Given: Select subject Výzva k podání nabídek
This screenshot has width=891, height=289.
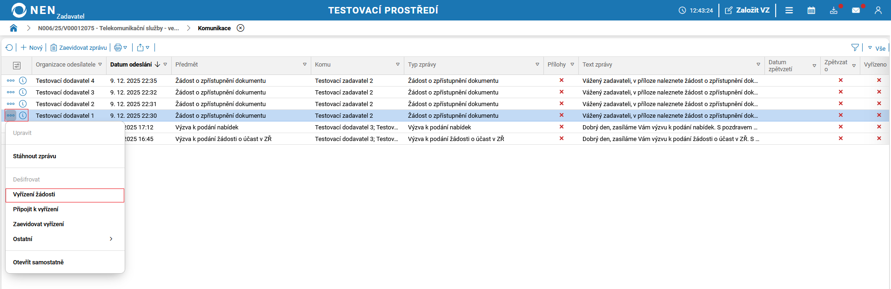Looking at the screenshot, I should [207, 127].
